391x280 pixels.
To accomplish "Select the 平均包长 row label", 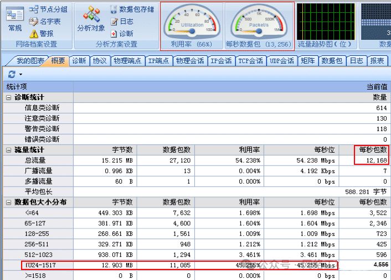I will pyautogui.click(x=38, y=192).
